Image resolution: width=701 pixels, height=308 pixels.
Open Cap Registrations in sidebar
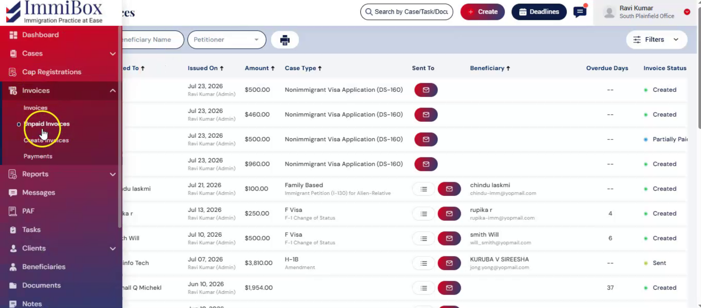coord(52,72)
